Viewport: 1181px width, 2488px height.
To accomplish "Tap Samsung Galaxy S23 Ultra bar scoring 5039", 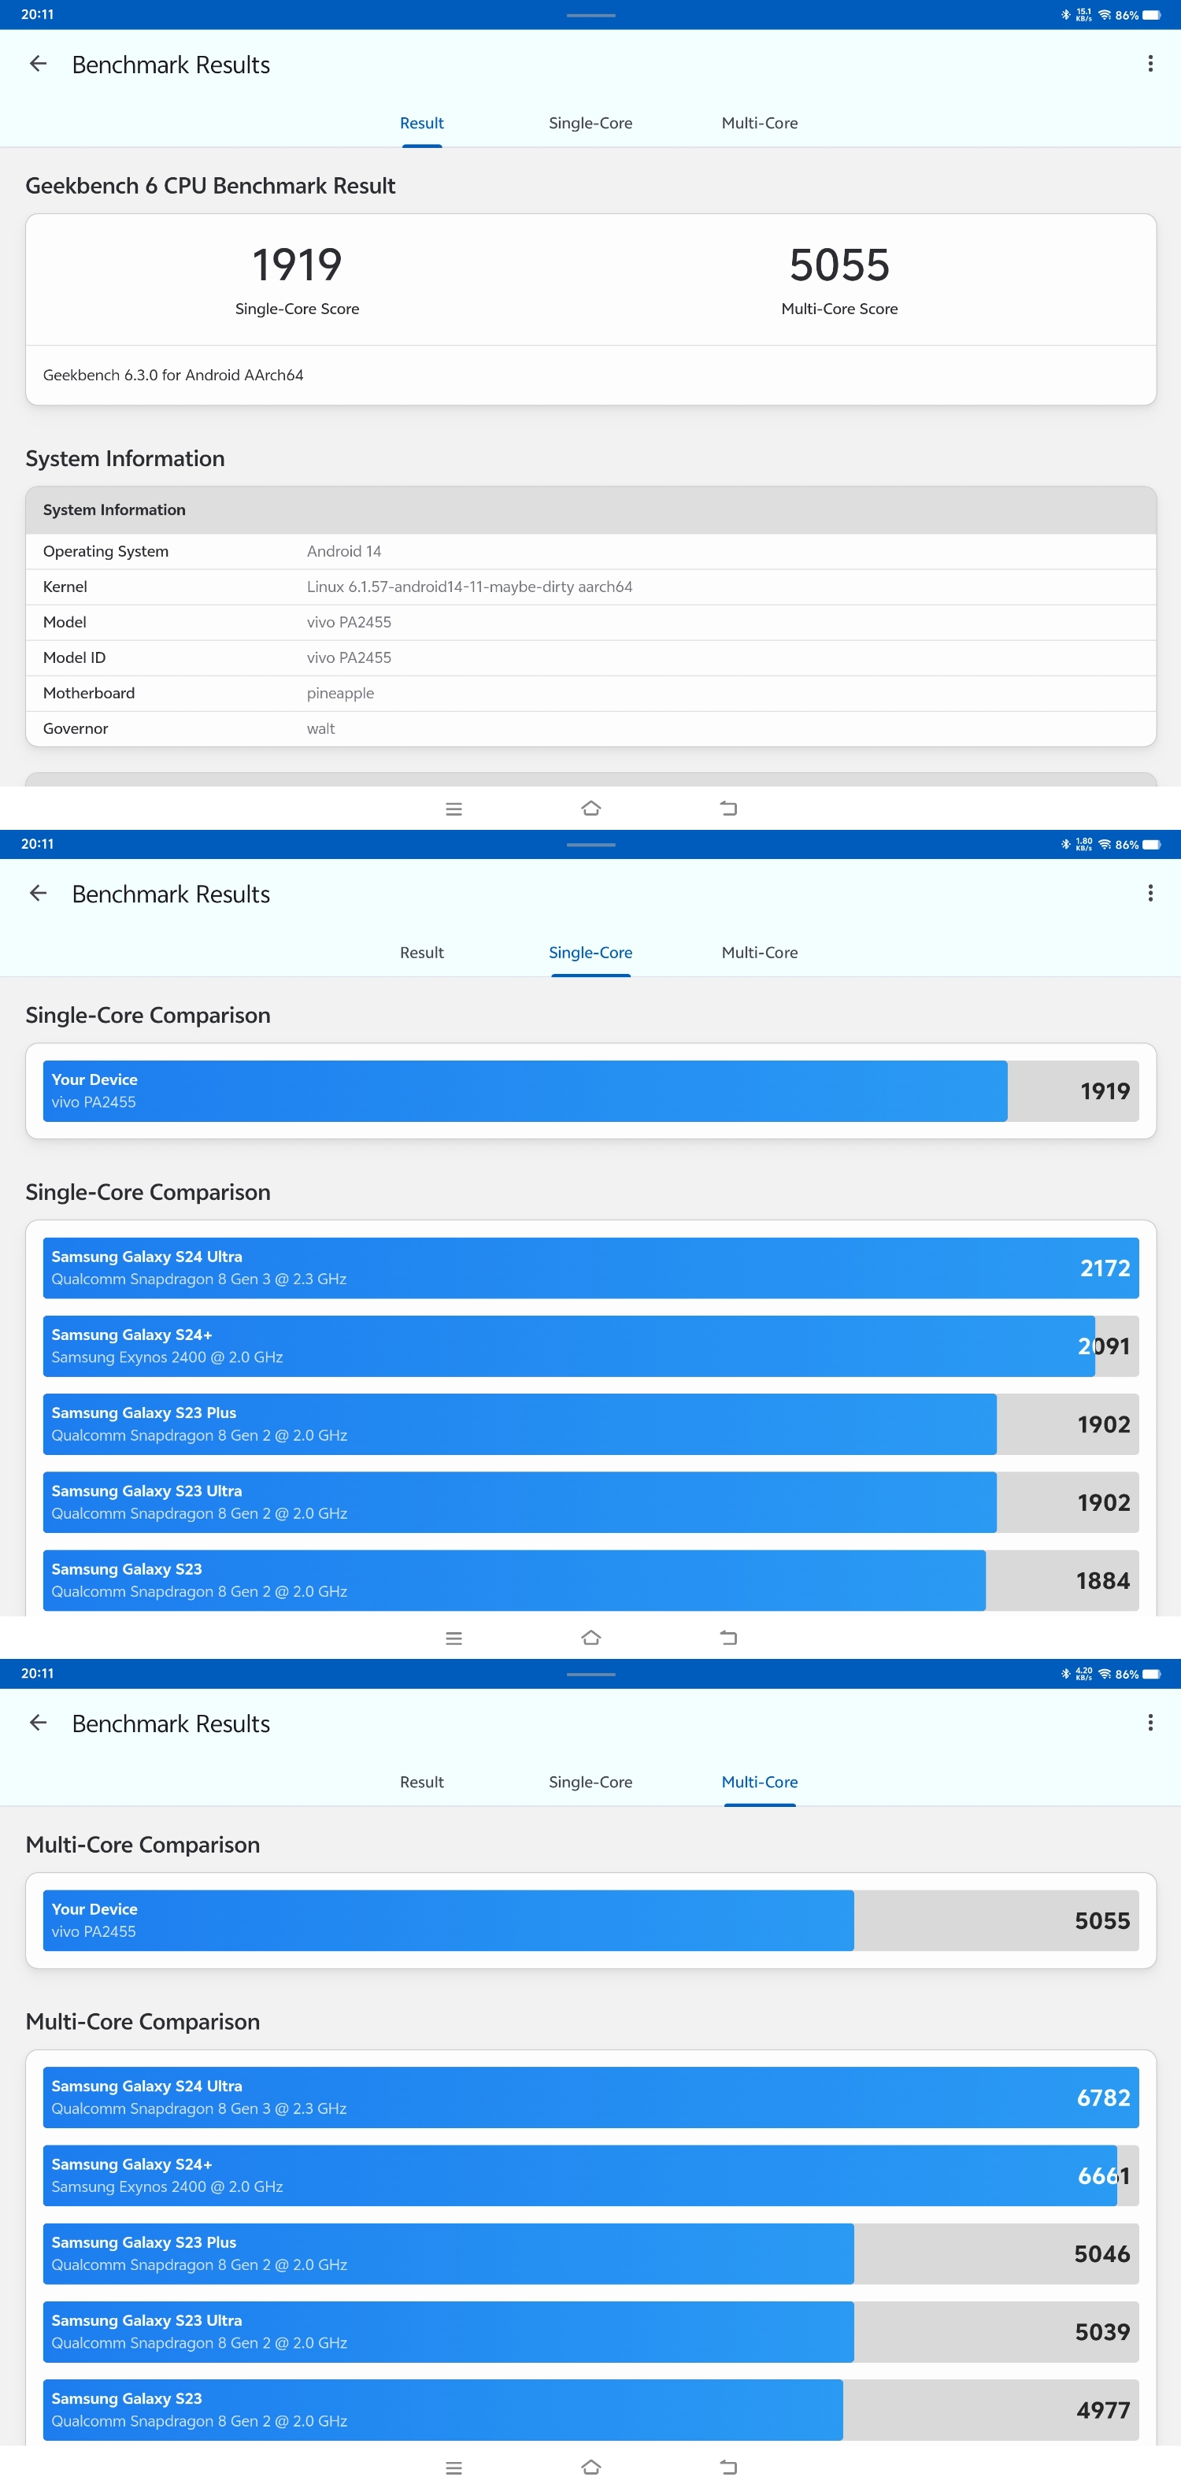I will [x=591, y=2332].
